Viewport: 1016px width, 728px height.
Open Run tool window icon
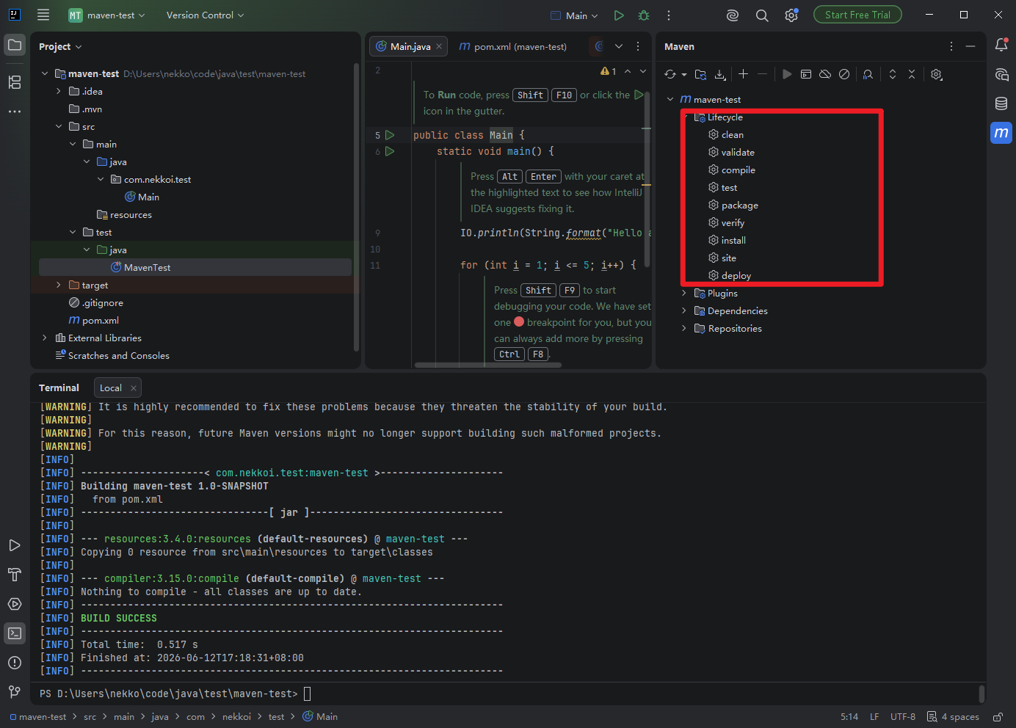point(15,545)
